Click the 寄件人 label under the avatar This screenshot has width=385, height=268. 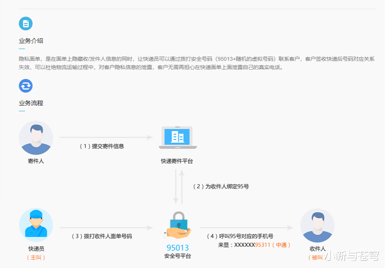point(36,161)
